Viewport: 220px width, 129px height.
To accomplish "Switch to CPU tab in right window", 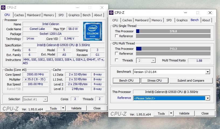I will (115, 20).
